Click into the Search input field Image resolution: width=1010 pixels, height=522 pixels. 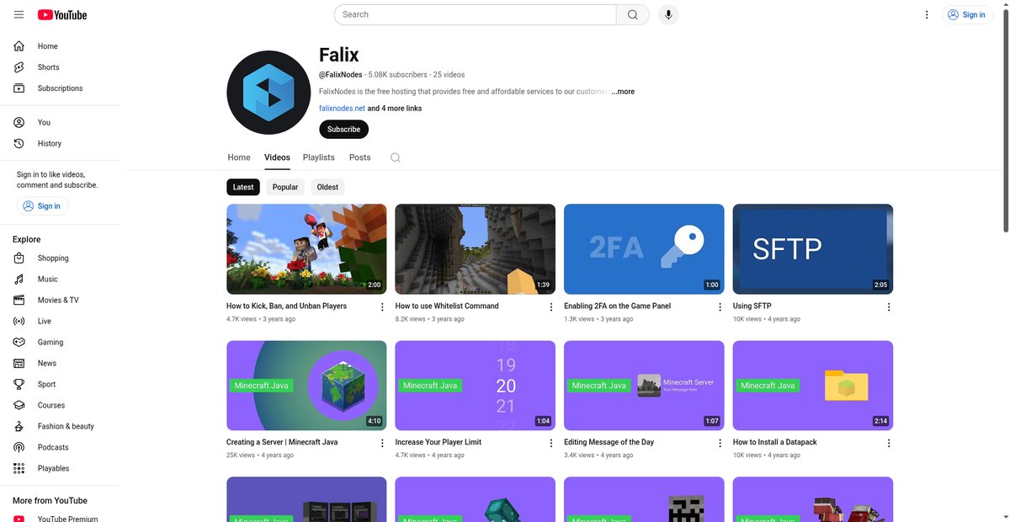tap(476, 14)
